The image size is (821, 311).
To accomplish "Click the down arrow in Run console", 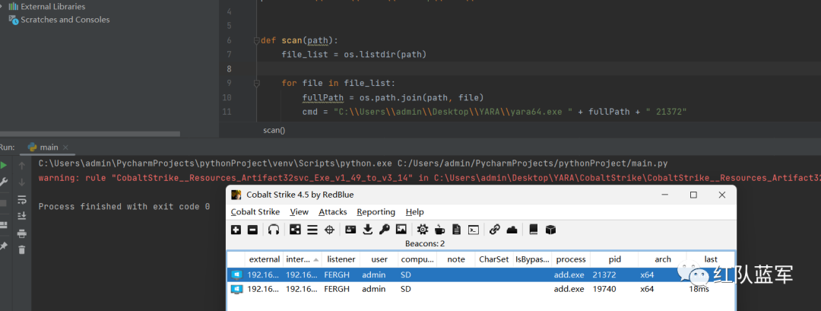I will [x=21, y=182].
